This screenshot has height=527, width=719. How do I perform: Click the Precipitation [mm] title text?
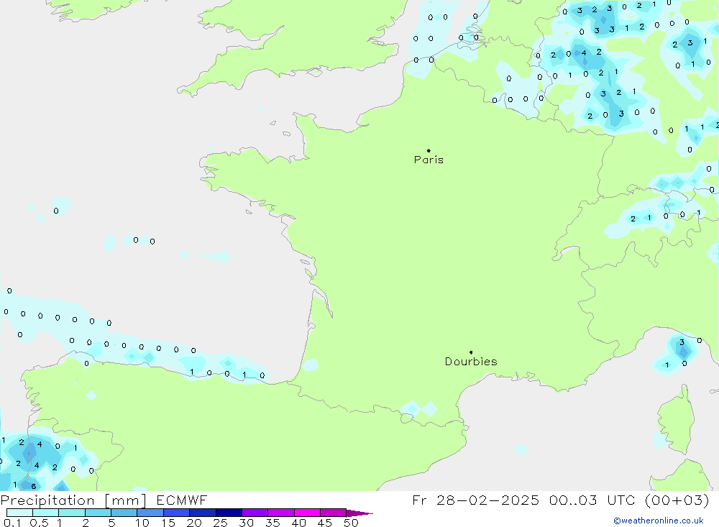pyautogui.click(x=73, y=500)
